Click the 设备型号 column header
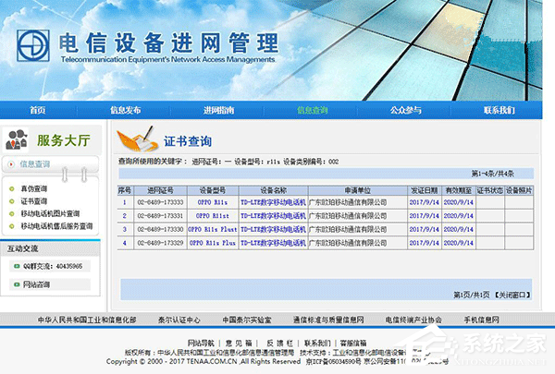 [x=213, y=190]
